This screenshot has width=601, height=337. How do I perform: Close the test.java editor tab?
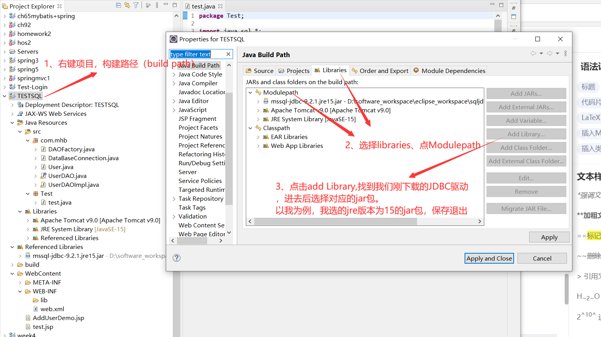click(220, 6)
